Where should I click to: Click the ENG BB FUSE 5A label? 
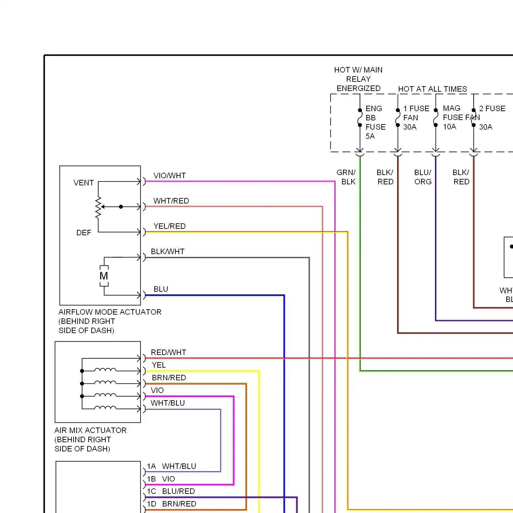click(x=376, y=122)
